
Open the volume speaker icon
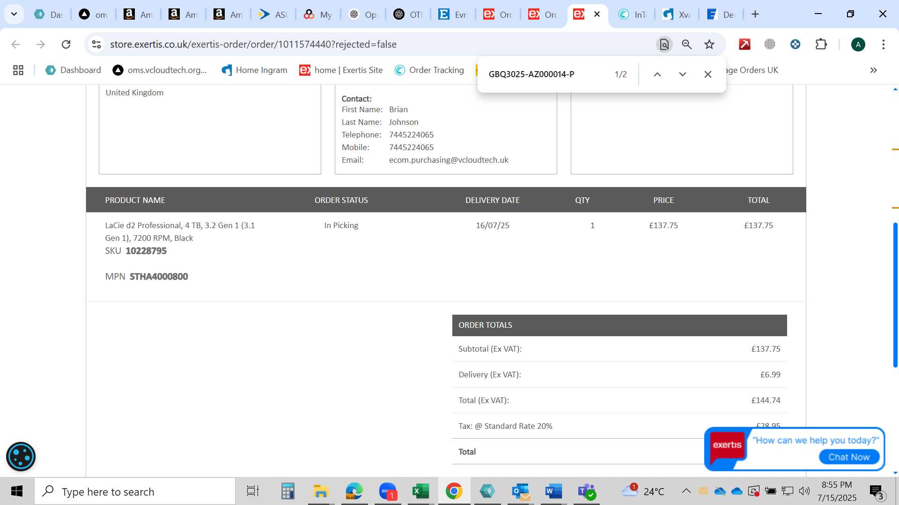click(x=804, y=491)
